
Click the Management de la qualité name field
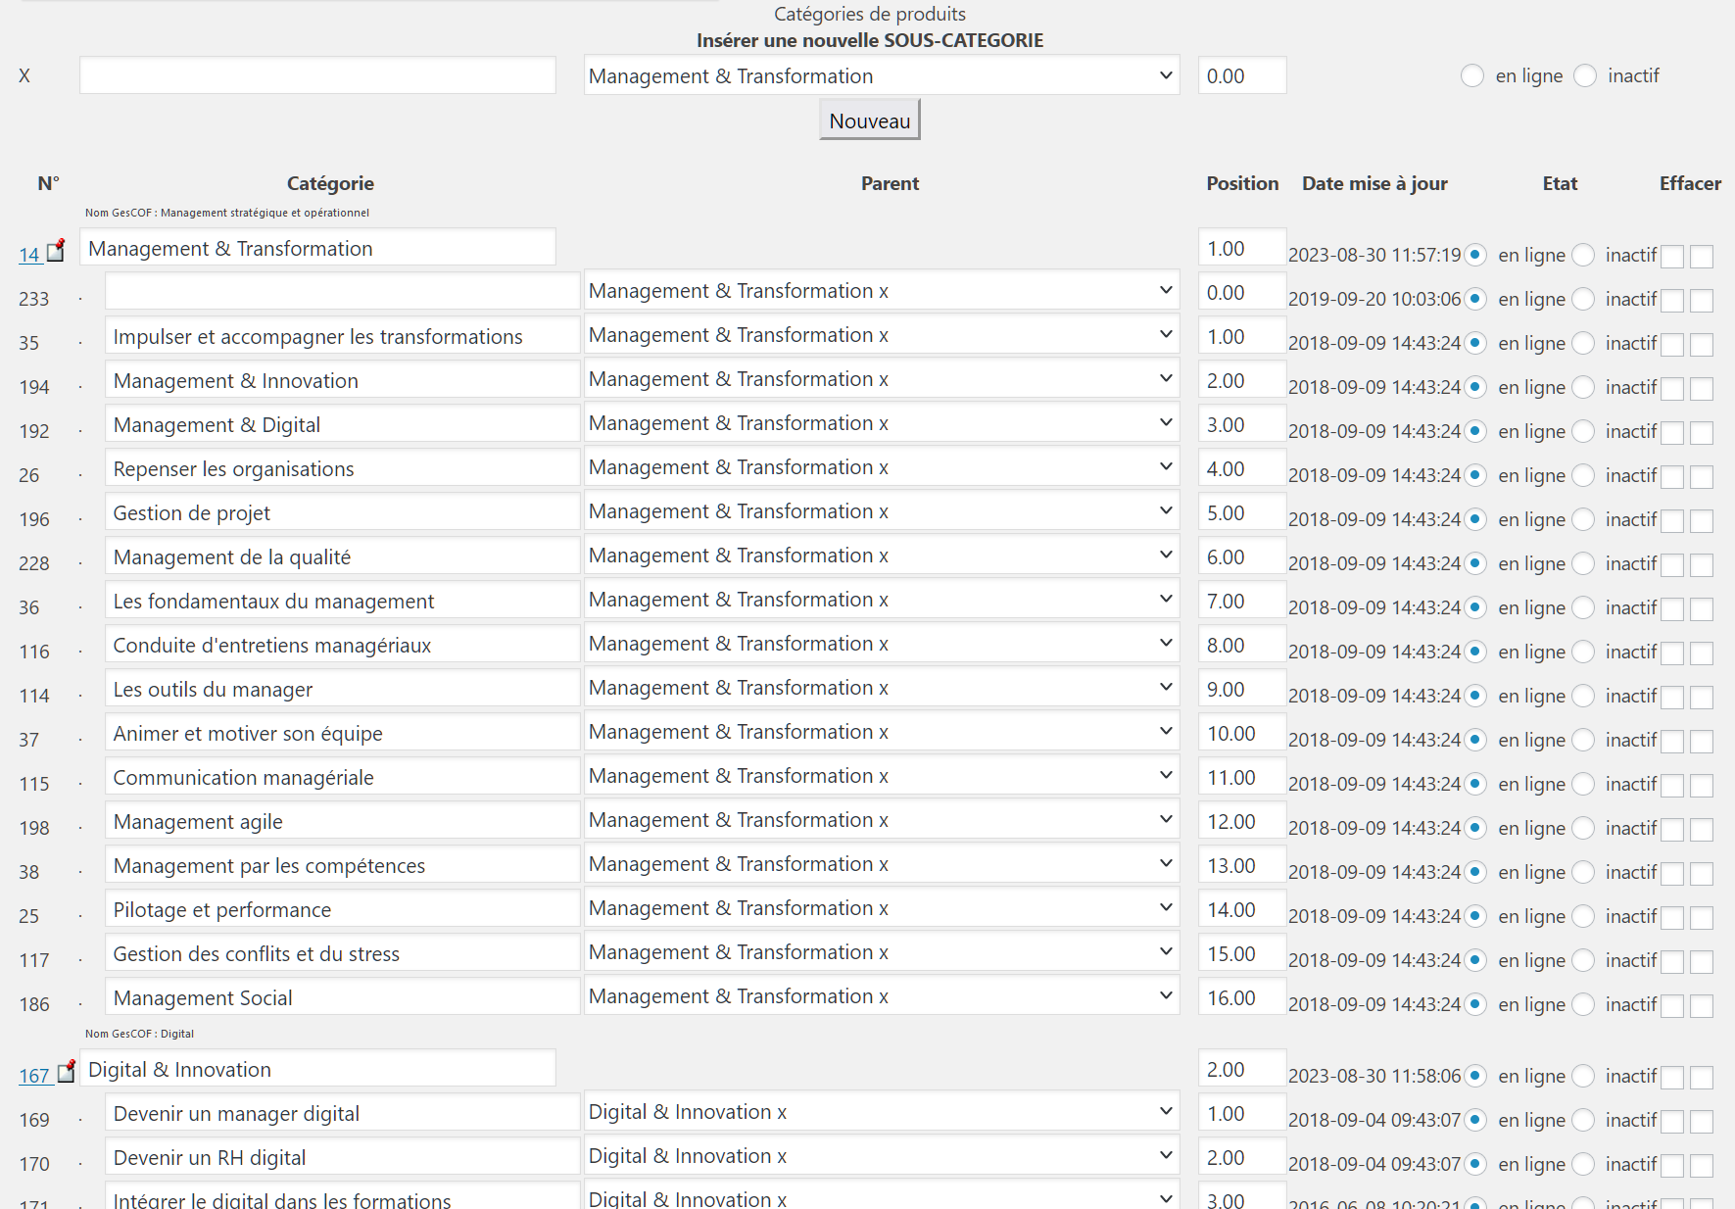342,556
